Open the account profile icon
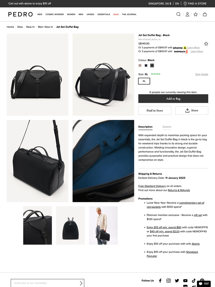The height and width of the screenshot is (287, 215). (187, 14)
